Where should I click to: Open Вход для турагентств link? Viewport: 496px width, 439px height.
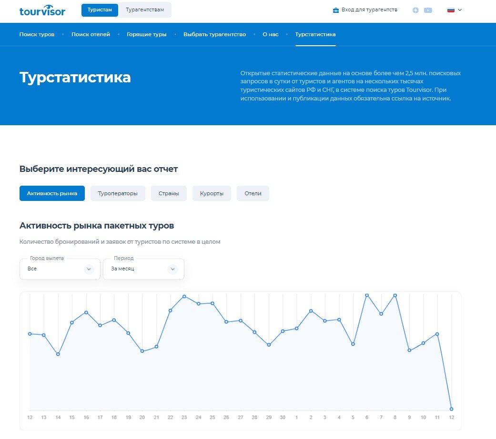(369, 10)
